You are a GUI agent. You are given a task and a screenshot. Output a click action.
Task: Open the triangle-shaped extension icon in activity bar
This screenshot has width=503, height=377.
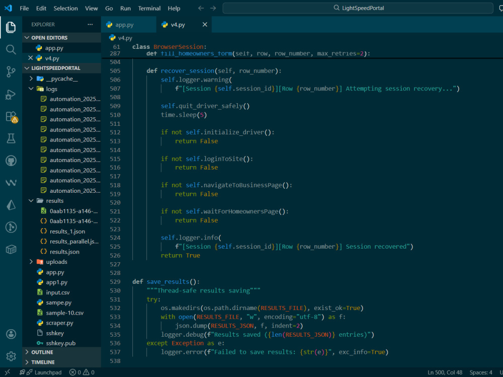pyautogui.click(x=11, y=205)
